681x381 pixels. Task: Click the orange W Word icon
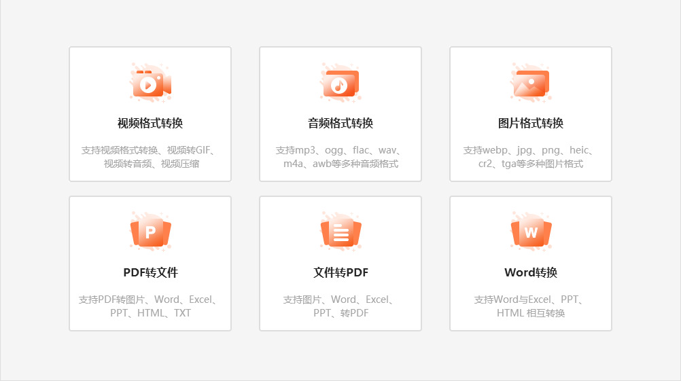click(x=531, y=232)
